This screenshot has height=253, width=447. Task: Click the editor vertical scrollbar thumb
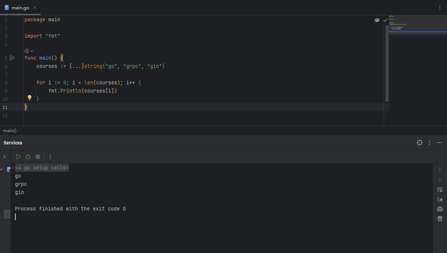pos(387,63)
